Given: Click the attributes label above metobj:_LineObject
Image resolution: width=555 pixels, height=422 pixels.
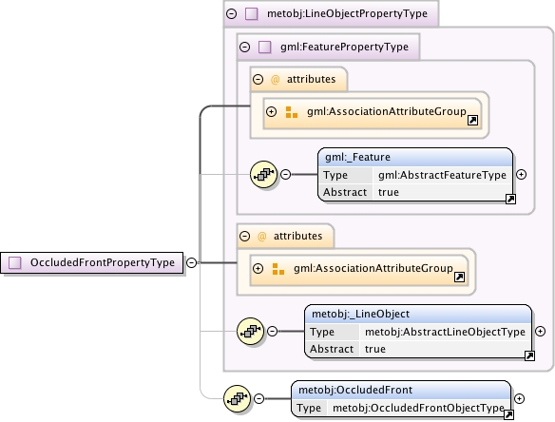Looking at the screenshot, I should [298, 236].
